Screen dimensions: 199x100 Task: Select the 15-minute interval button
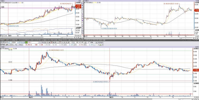tap(66, 42)
